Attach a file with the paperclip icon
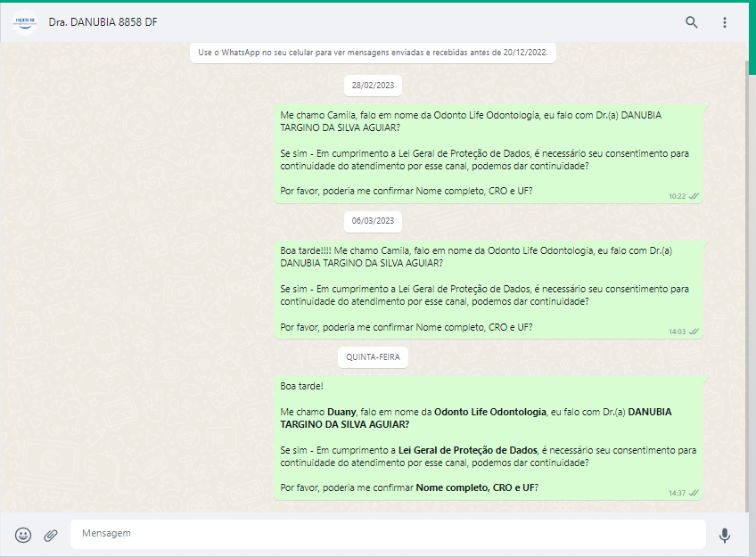Viewport: 756px width, 557px height. click(x=51, y=535)
